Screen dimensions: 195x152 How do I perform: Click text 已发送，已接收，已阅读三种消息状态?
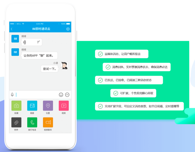tap(128, 80)
